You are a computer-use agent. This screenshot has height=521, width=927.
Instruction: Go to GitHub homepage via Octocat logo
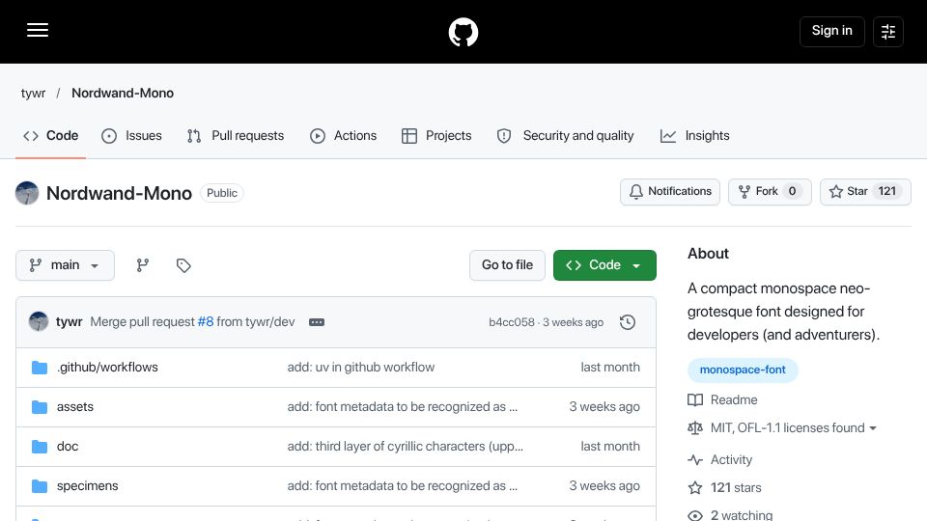[x=463, y=32]
